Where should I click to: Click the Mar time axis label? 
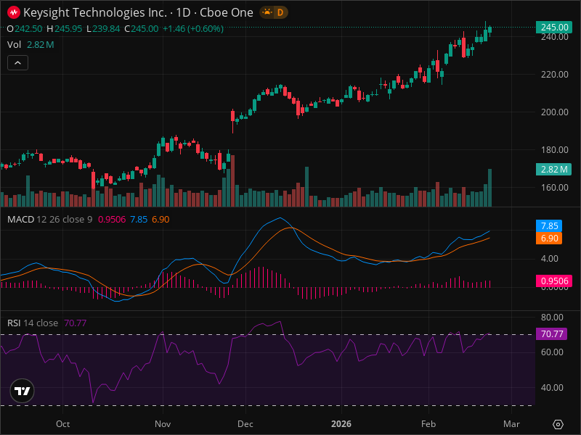511,424
